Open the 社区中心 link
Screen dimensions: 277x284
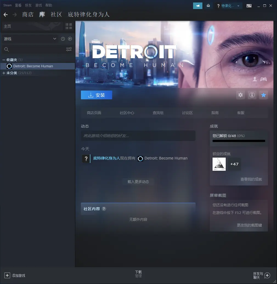point(127,113)
